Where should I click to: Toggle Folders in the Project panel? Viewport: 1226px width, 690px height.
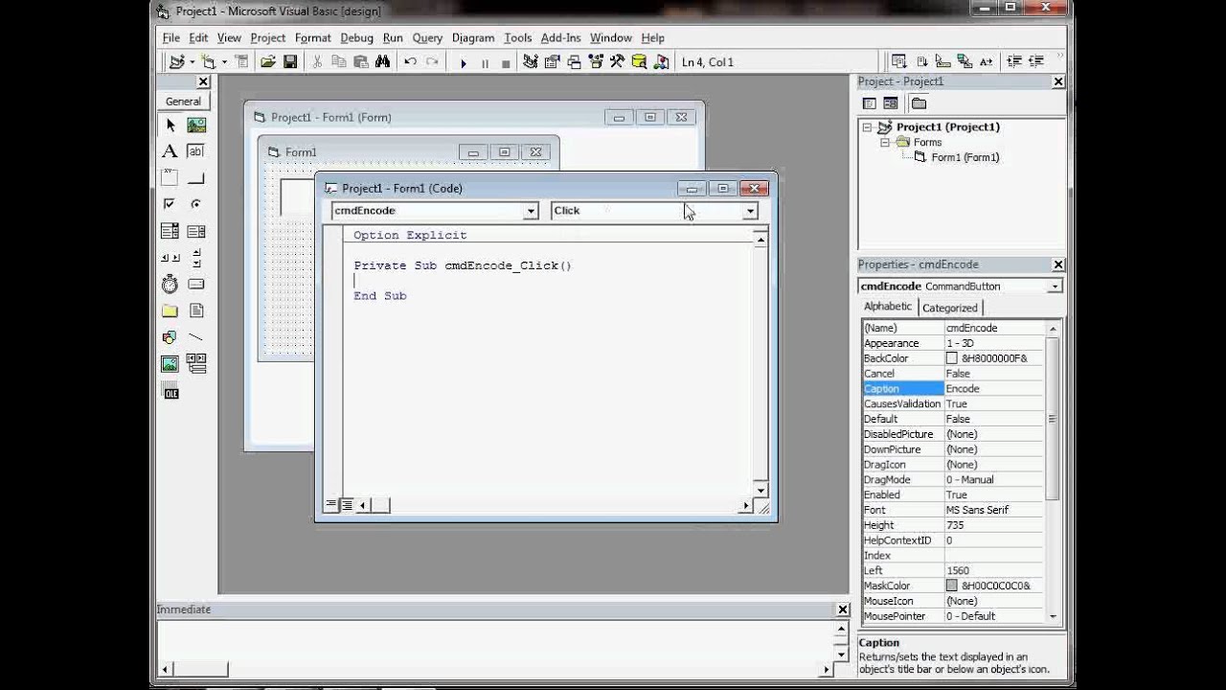[x=919, y=103]
